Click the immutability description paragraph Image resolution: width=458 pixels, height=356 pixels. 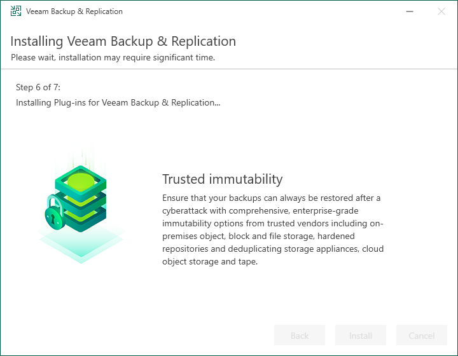pos(273,229)
